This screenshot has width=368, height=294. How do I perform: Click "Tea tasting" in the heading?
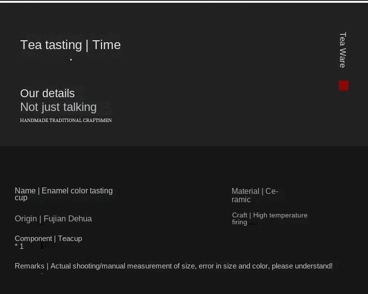coord(51,45)
